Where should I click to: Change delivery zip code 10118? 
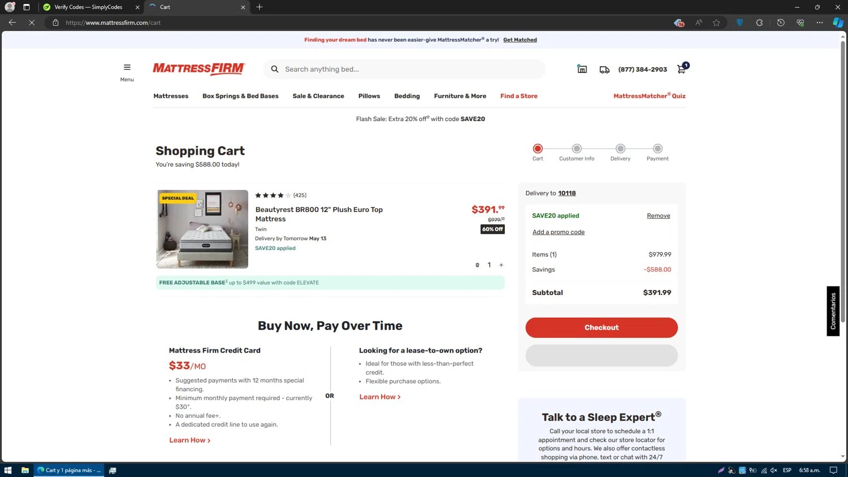(x=567, y=193)
